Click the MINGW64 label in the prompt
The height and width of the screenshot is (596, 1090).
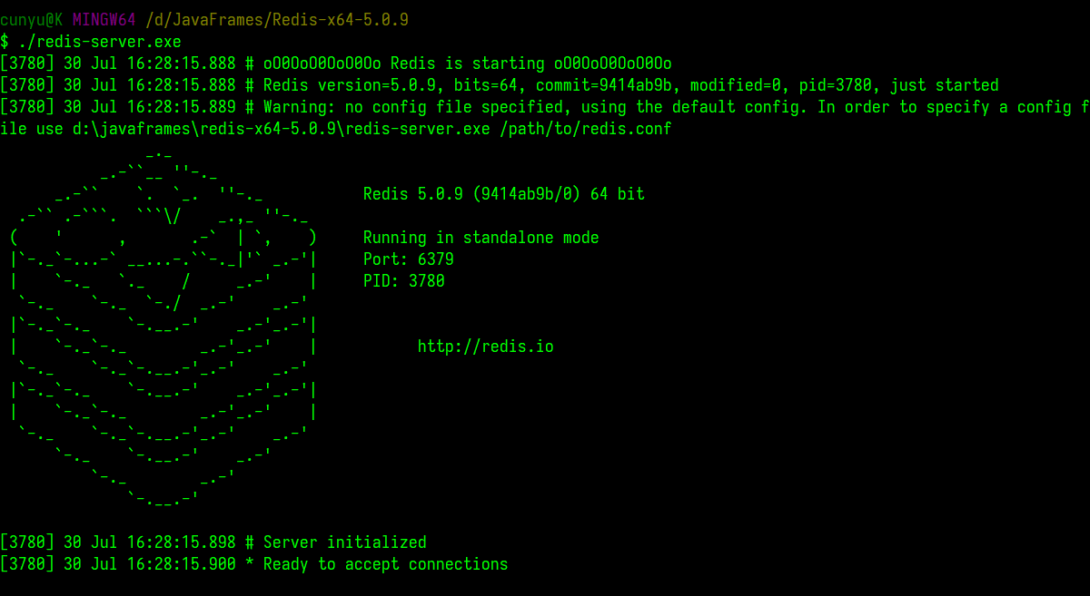click(x=104, y=20)
